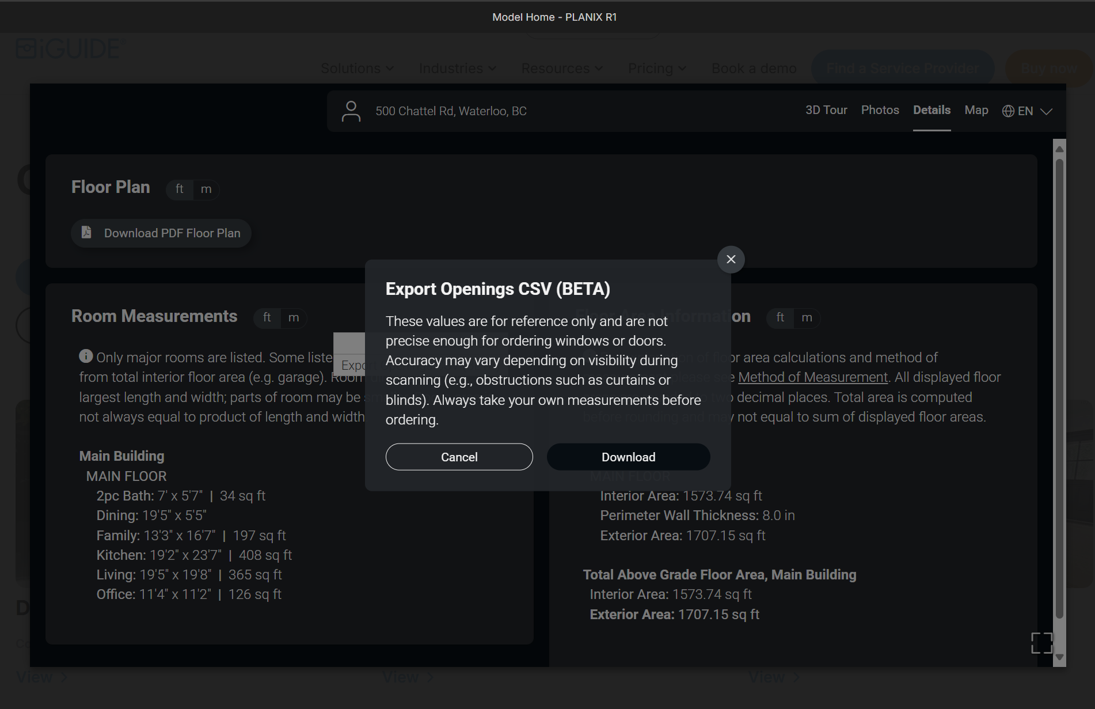Click the user profile icon
The height and width of the screenshot is (709, 1095).
pos(351,111)
